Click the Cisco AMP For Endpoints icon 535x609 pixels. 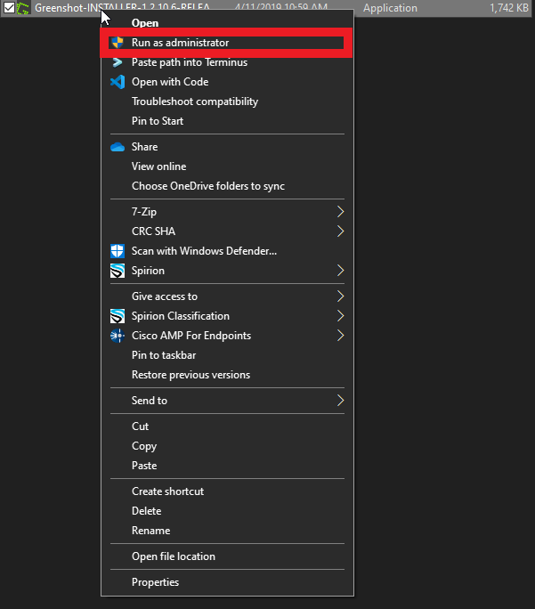tap(118, 336)
